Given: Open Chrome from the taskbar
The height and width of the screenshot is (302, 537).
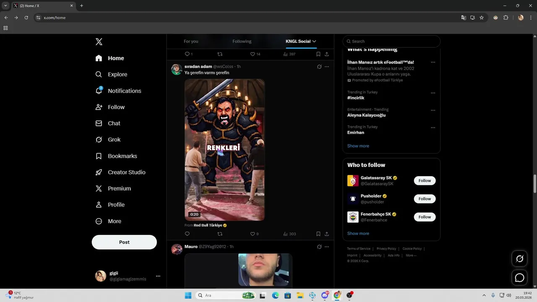Looking at the screenshot, I should point(337,295).
